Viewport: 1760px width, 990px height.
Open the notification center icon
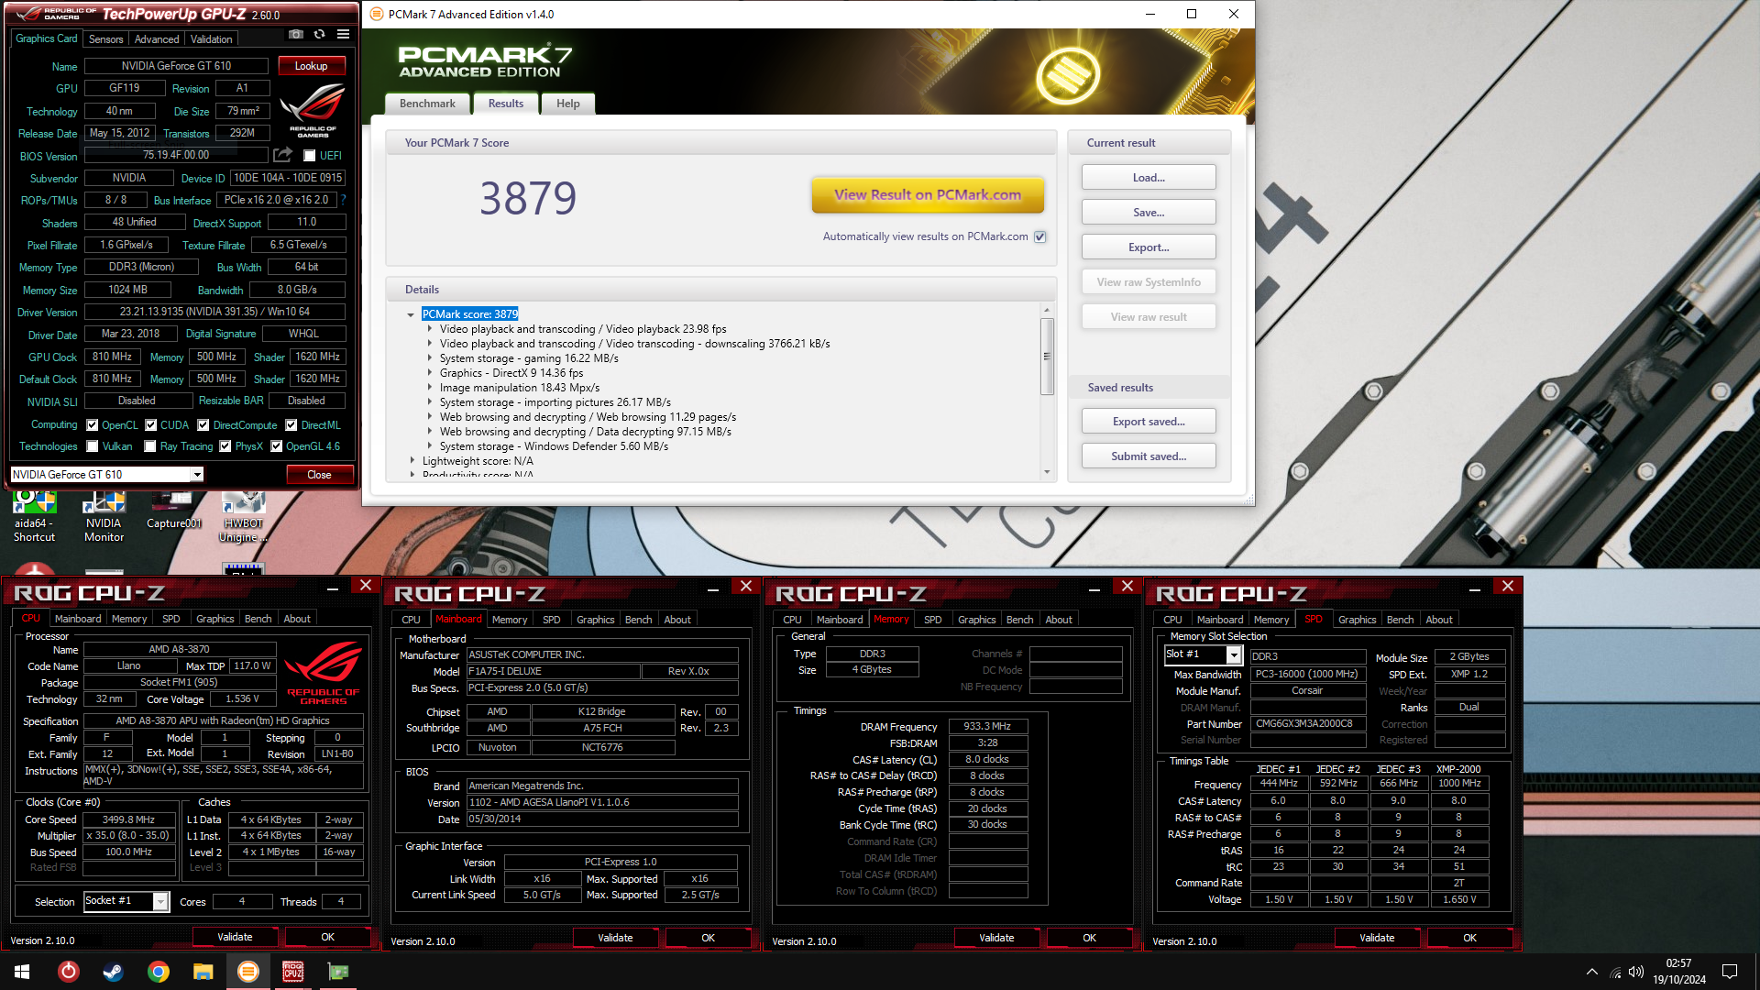(1730, 972)
